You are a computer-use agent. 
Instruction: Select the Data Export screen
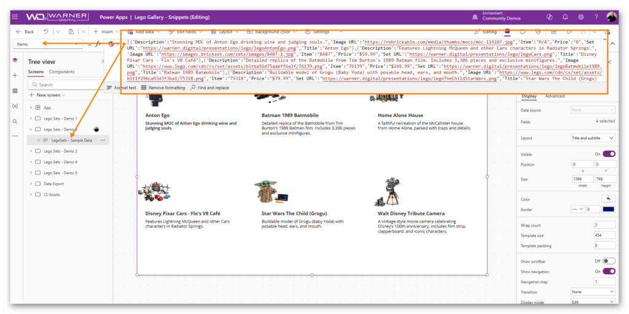pyautogui.click(x=54, y=184)
